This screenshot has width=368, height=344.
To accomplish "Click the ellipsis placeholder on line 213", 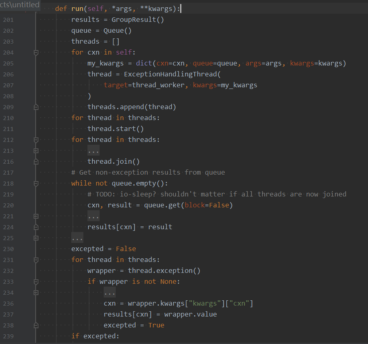I will [x=94, y=150].
